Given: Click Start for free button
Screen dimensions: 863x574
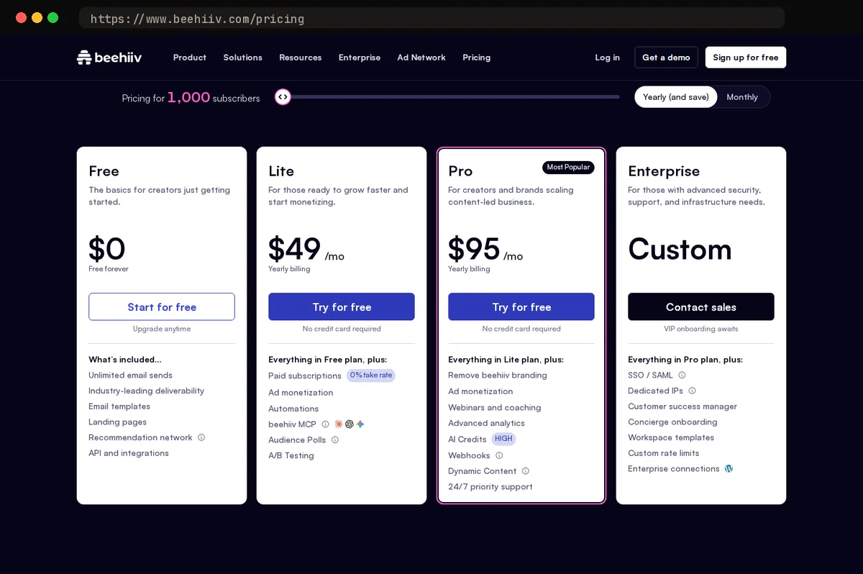Looking at the screenshot, I should [162, 306].
